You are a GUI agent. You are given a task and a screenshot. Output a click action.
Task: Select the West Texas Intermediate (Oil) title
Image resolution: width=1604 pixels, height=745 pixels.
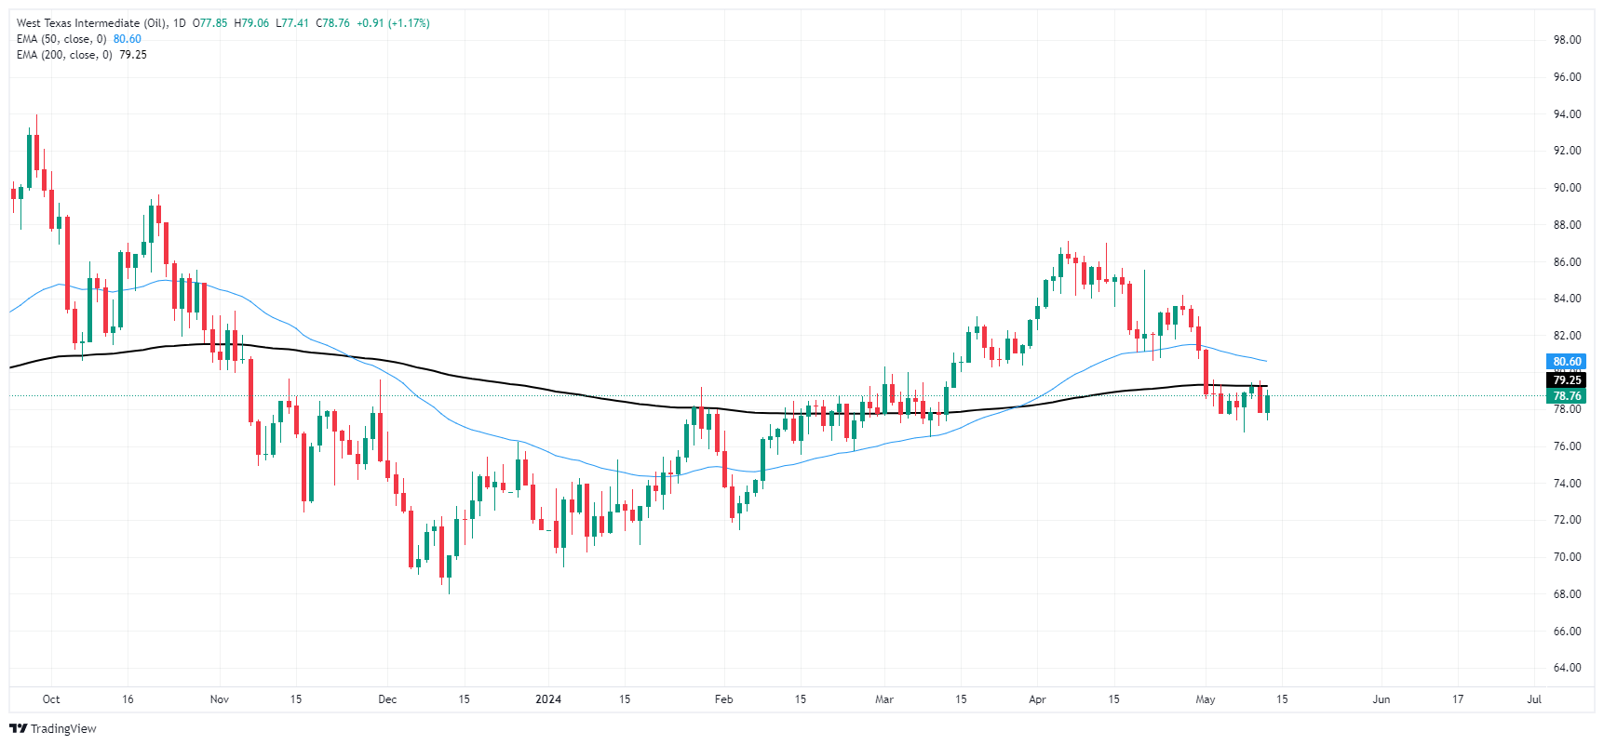click(x=91, y=23)
